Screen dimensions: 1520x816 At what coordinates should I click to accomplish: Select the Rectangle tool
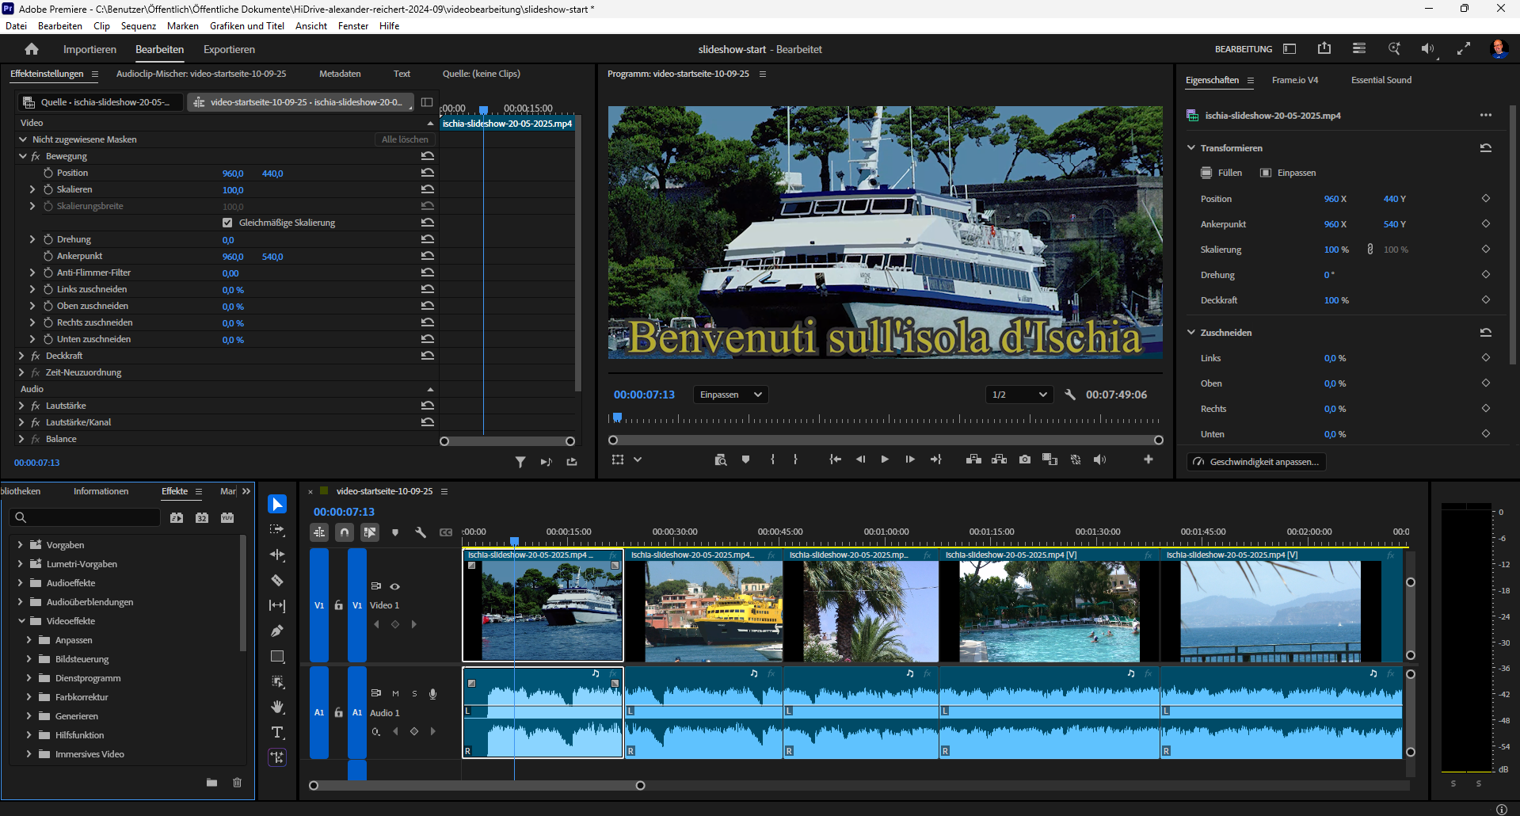(x=277, y=657)
